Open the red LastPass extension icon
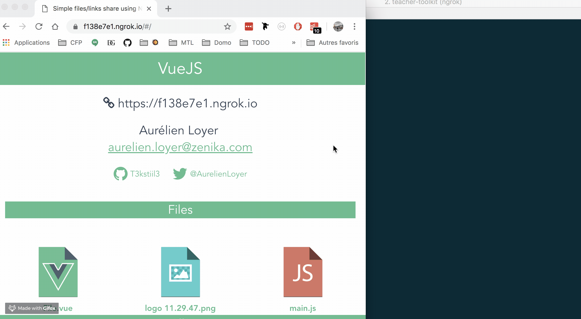Image resolution: width=581 pixels, height=319 pixels. pyautogui.click(x=249, y=26)
